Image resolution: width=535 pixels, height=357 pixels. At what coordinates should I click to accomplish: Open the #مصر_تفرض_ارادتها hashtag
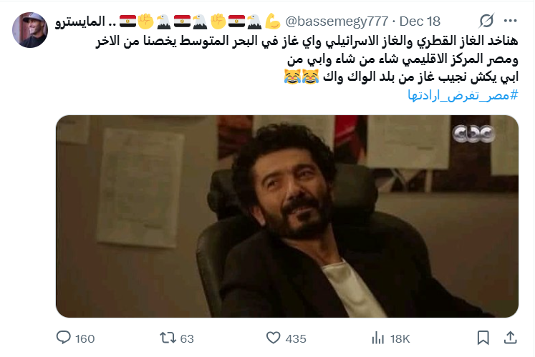(463, 95)
